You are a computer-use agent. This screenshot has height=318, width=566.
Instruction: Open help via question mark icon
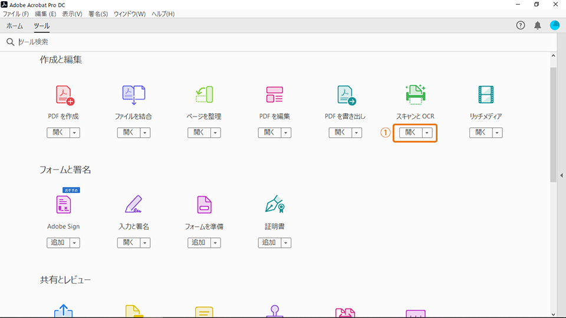coord(521,25)
